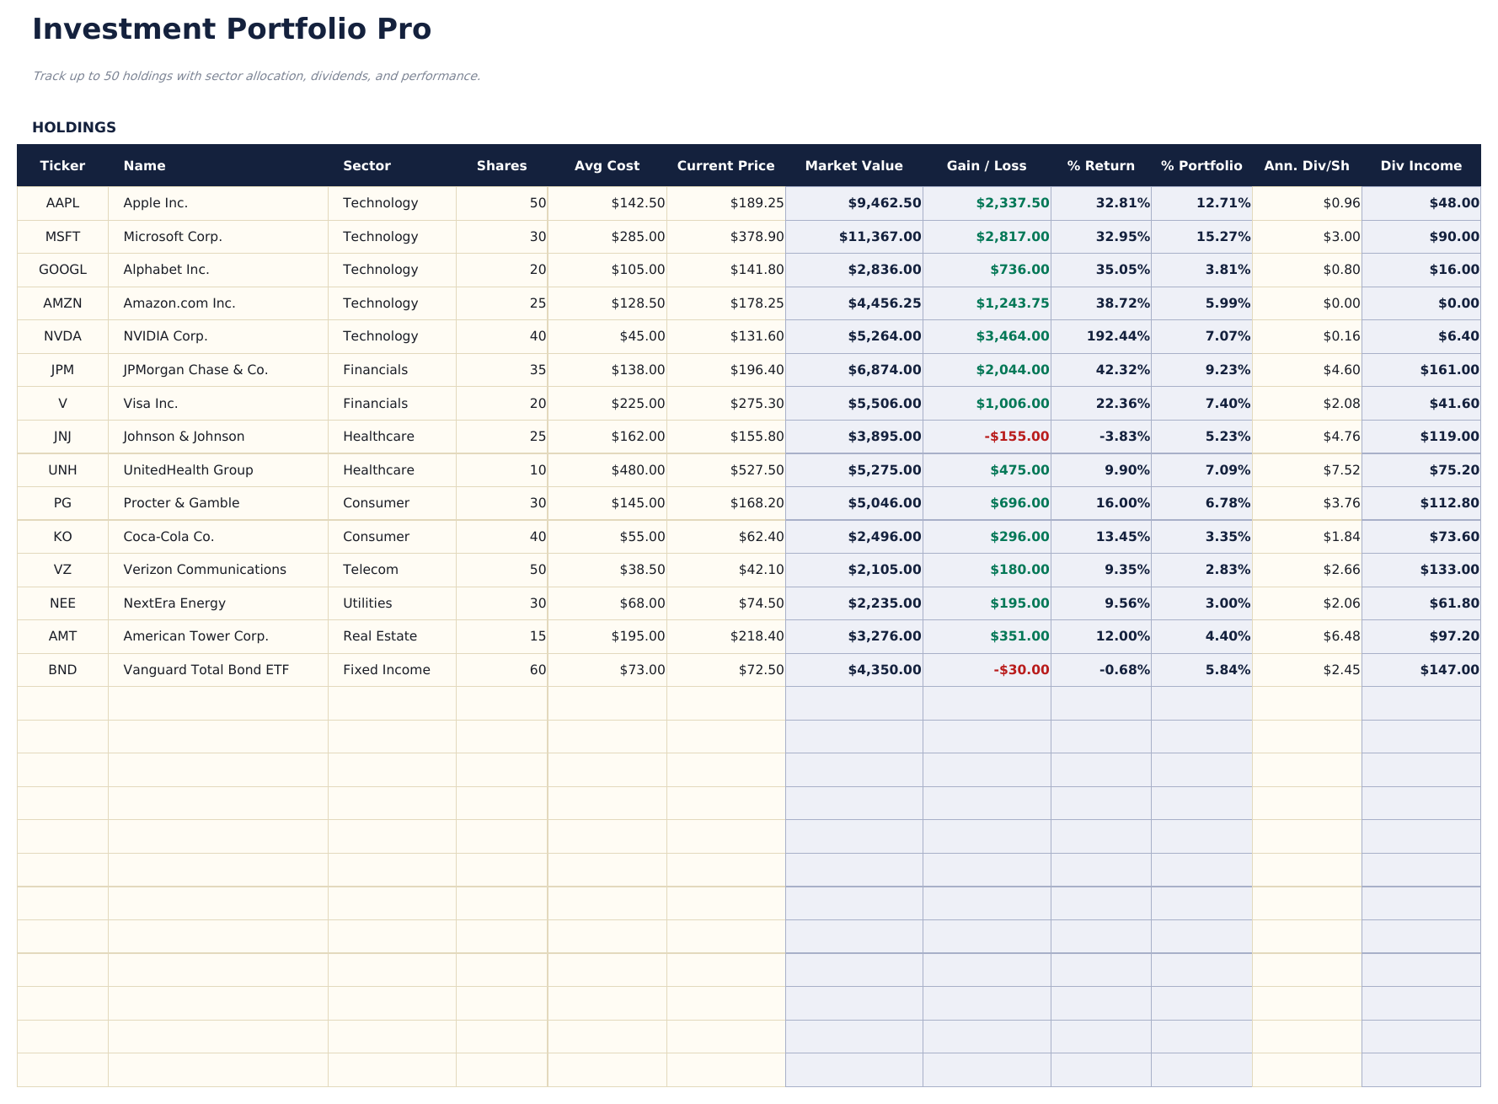
Task: Select the Current Price column header
Action: [x=725, y=165]
